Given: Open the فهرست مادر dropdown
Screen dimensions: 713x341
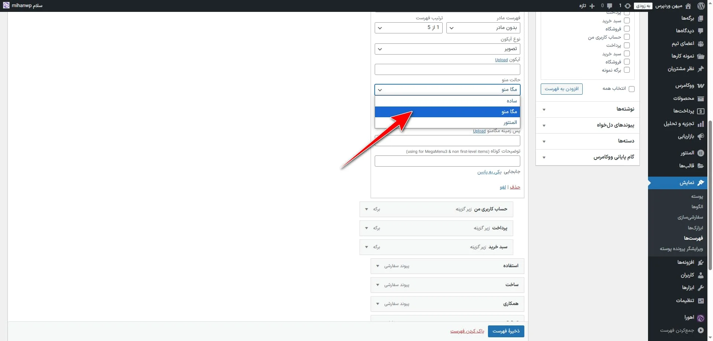Looking at the screenshot, I should [483, 28].
